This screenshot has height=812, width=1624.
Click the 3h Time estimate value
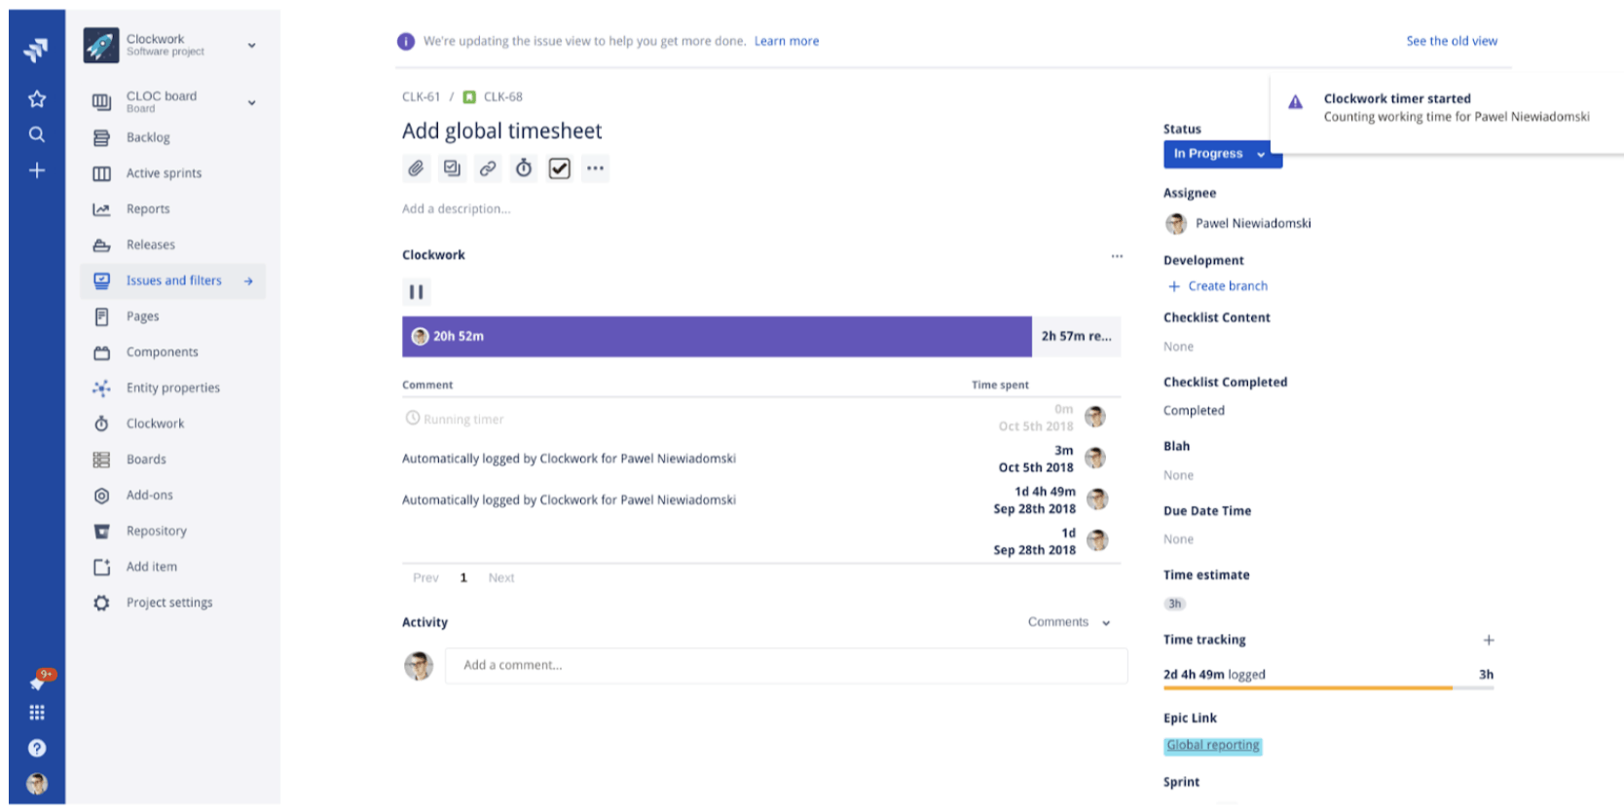pyautogui.click(x=1175, y=604)
